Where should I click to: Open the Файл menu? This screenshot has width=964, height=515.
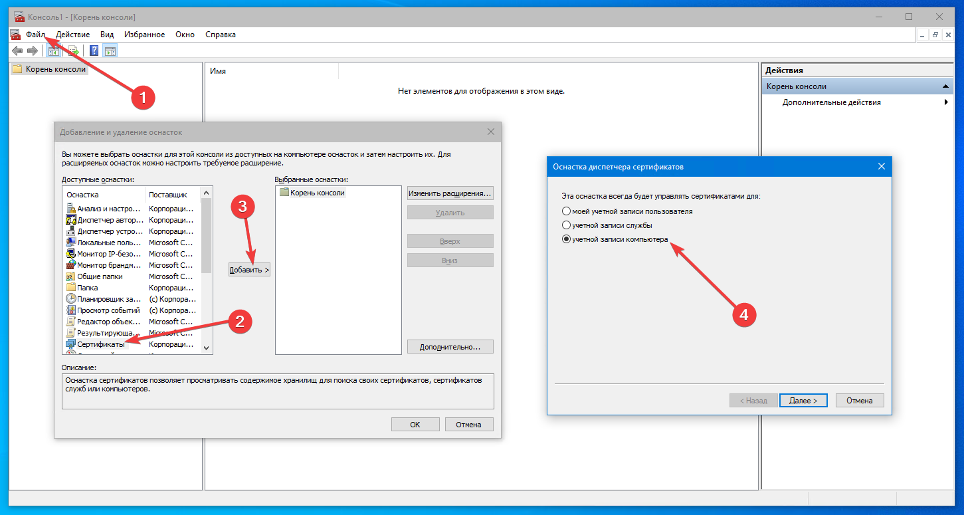[x=37, y=34]
